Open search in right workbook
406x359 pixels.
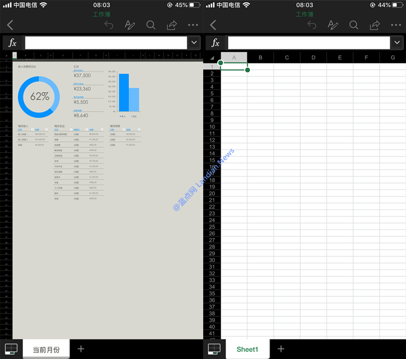point(354,25)
